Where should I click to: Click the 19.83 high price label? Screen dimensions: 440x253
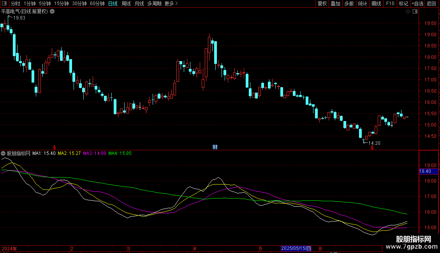click(x=19, y=18)
